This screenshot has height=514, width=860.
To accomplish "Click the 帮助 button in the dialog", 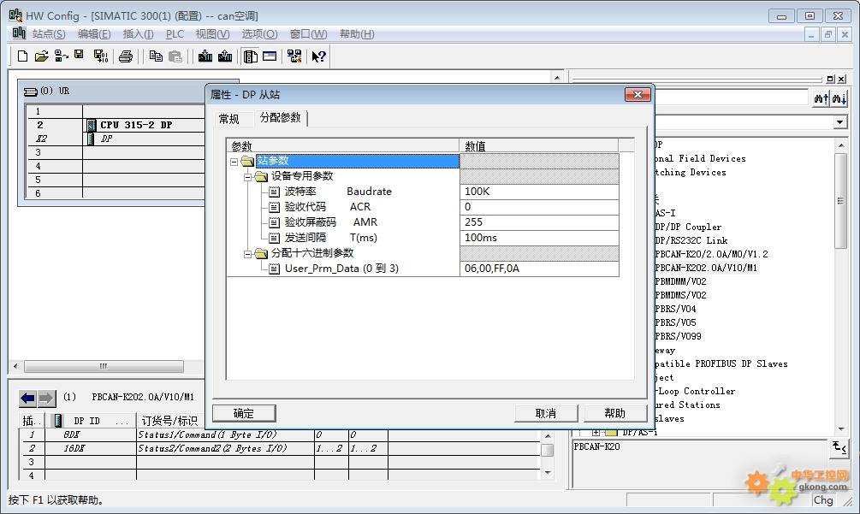I will [614, 413].
